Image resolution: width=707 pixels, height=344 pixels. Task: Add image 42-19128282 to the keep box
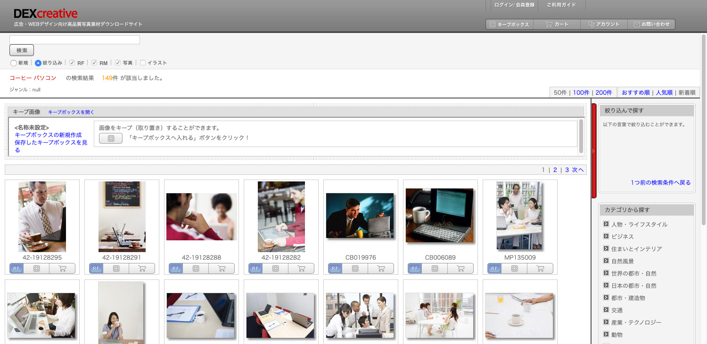(275, 269)
